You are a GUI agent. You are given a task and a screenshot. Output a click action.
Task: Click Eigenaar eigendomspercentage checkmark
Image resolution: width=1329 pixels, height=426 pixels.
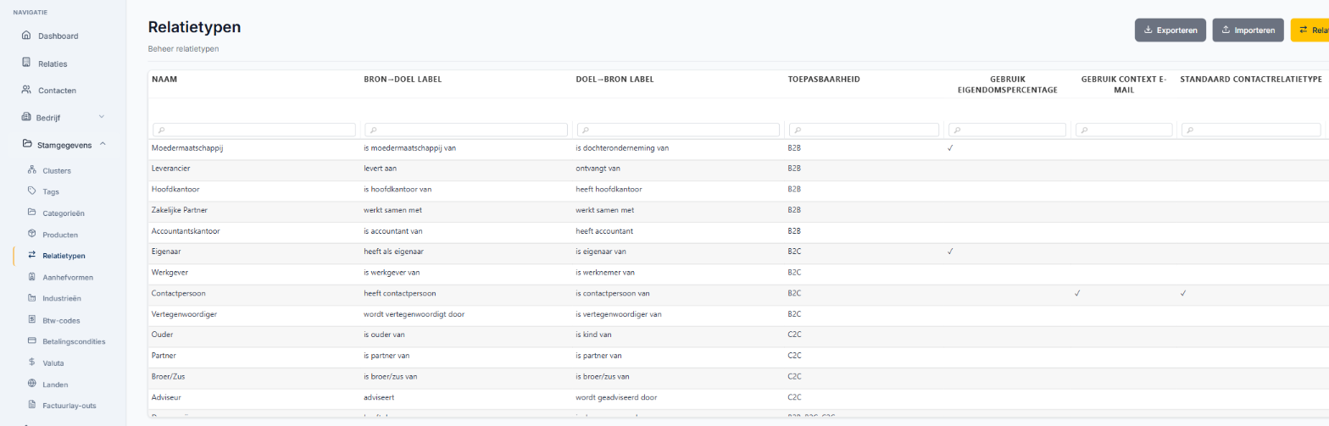coord(951,252)
